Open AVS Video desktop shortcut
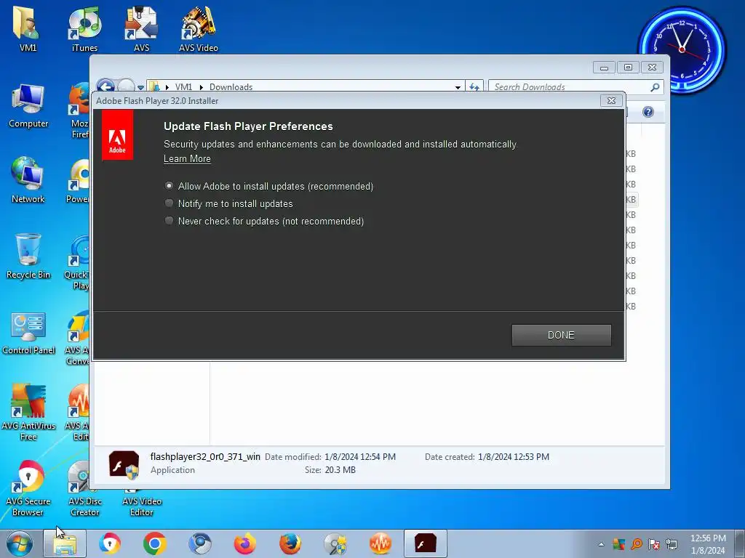 199,28
